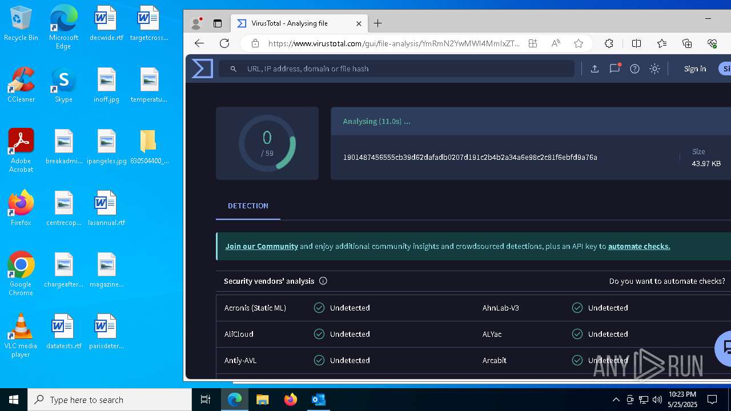Click the Undetected checkmark for ALYac
Image resolution: width=731 pixels, height=411 pixels.
577,334
